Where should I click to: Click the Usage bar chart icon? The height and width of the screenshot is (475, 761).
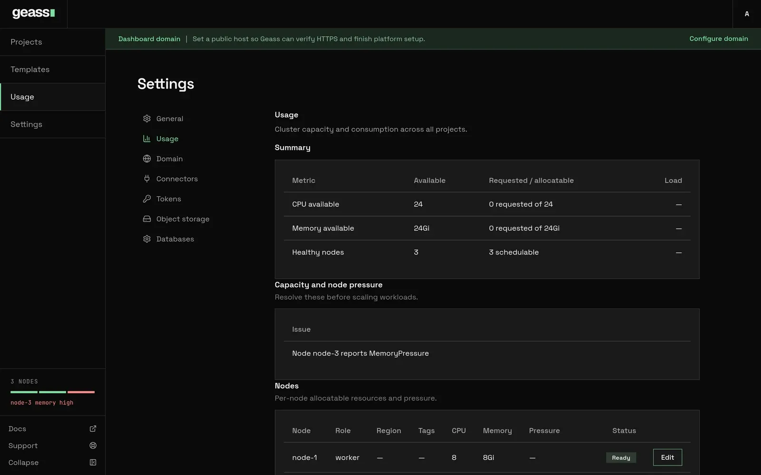pyautogui.click(x=147, y=139)
